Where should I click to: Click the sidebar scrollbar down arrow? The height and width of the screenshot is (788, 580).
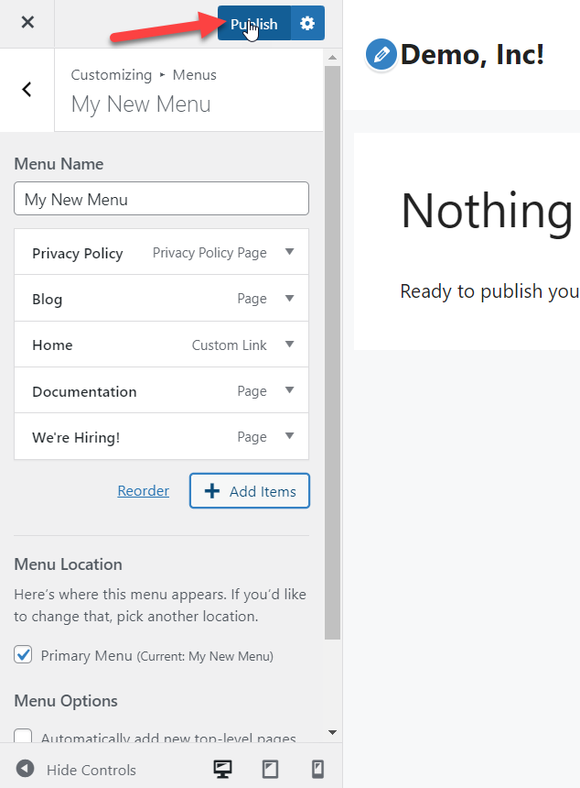tap(332, 733)
